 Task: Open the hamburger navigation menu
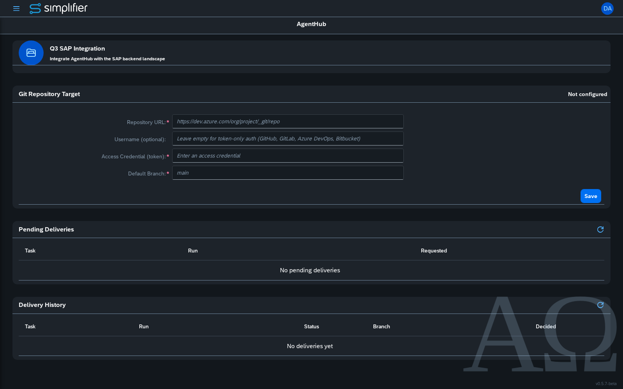tap(16, 9)
